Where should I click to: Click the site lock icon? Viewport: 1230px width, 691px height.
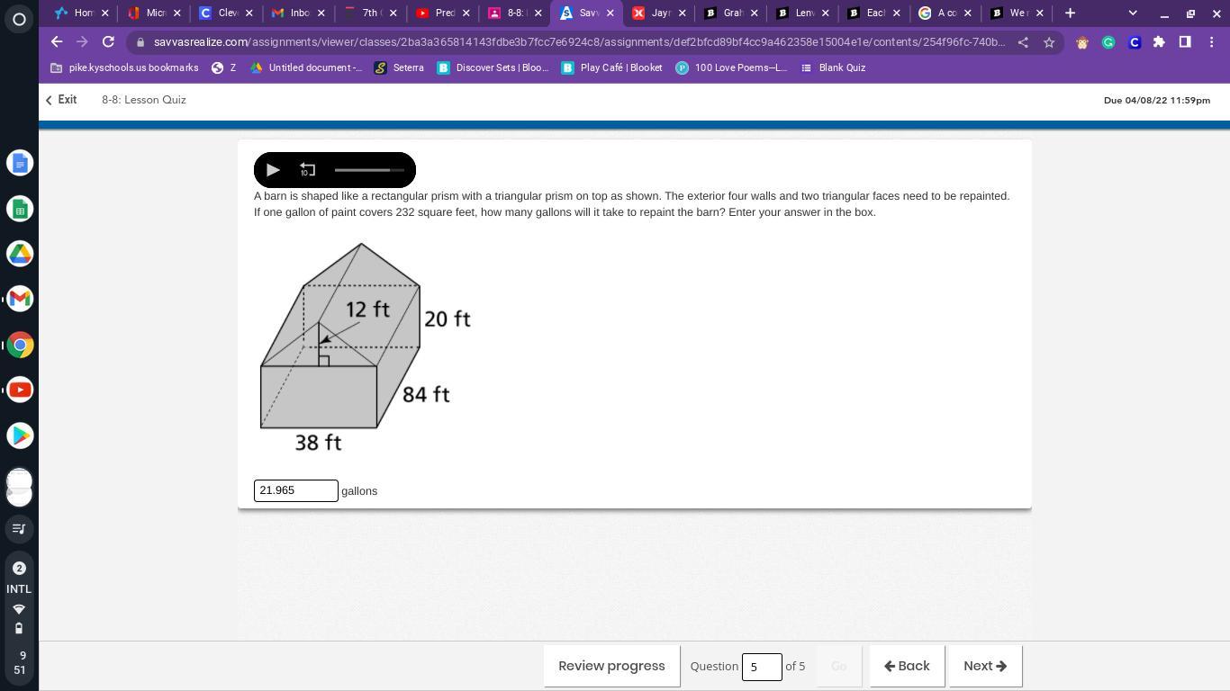coord(140,42)
